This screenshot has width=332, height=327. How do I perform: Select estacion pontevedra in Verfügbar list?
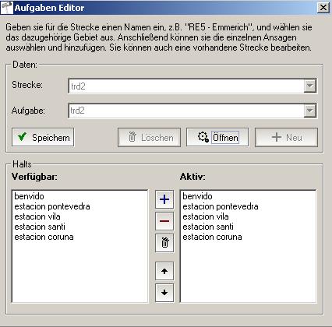pyautogui.click(x=52, y=206)
